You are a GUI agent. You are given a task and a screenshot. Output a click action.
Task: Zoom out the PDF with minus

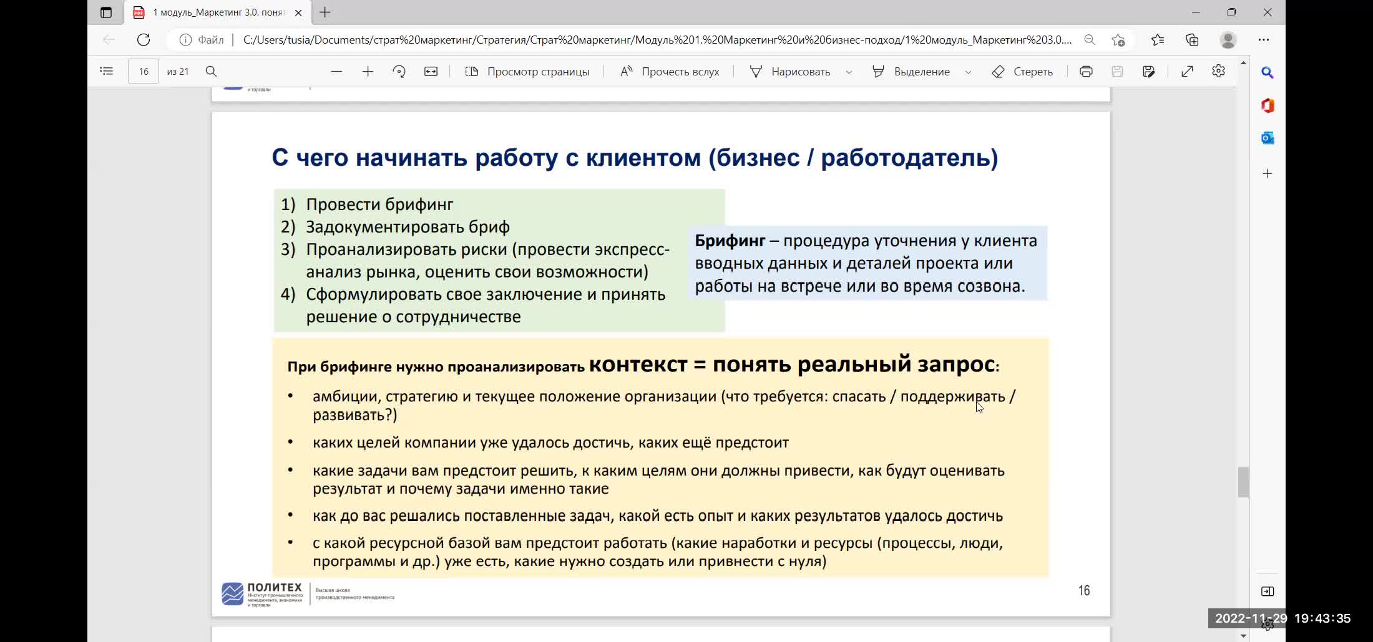pyautogui.click(x=336, y=72)
